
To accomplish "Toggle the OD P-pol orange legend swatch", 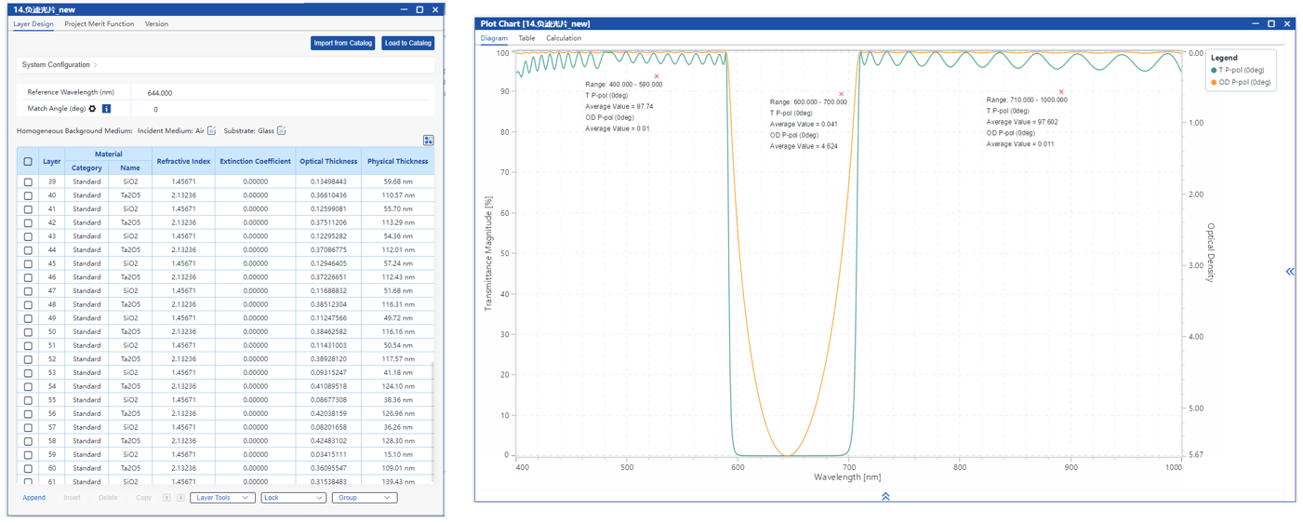I will tap(1214, 83).
